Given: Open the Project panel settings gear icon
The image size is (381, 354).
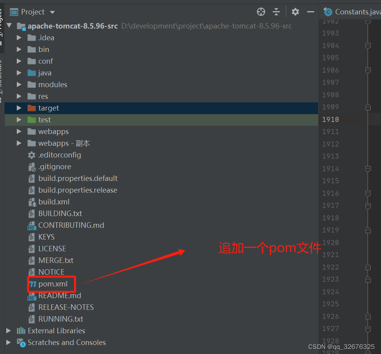Looking at the screenshot, I should coord(295,12).
